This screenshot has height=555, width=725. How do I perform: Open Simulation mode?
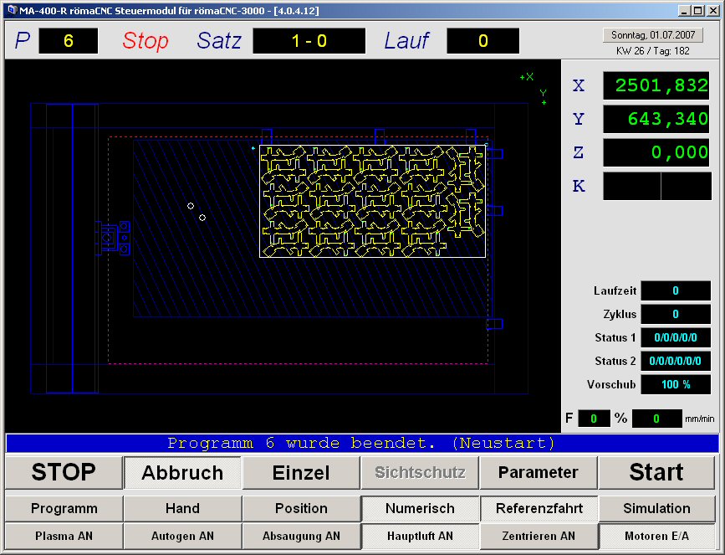(x=656, y=508)
